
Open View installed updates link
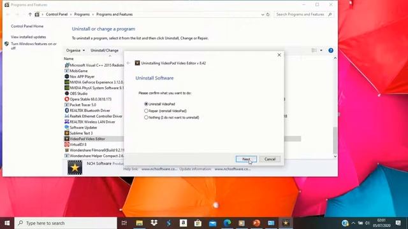(x=28, y=37)
